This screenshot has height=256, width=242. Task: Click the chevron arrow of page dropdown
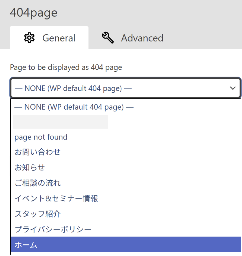coord(233,88)
